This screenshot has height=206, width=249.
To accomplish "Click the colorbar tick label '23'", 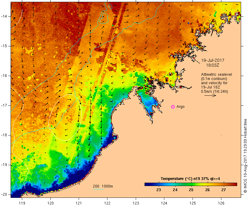I will click(159, 190).
